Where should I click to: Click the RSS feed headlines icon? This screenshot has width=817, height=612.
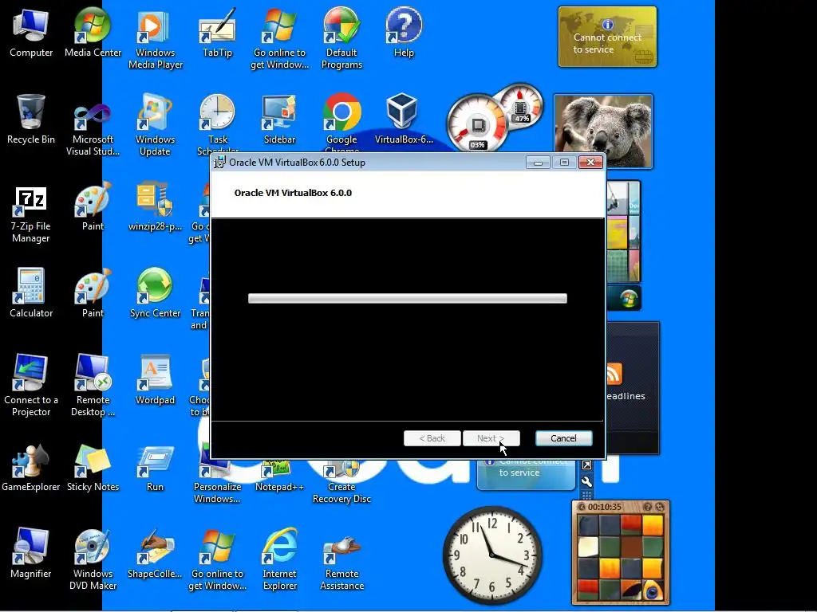click(614, 375)
